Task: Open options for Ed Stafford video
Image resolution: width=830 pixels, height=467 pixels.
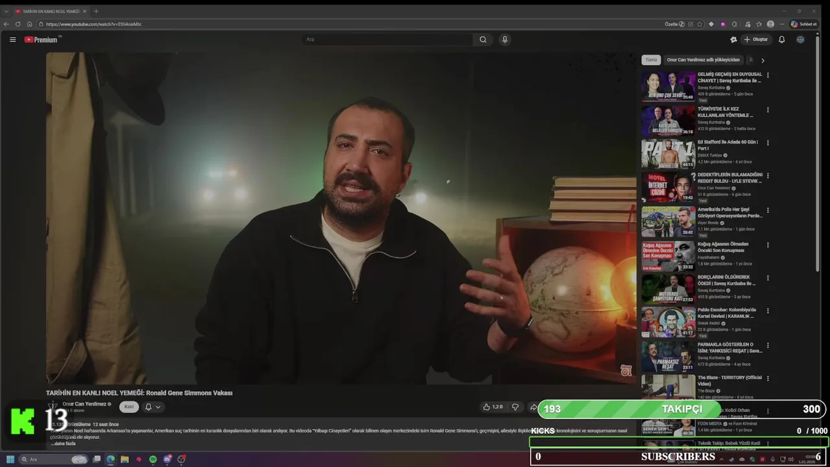Action: [768, 143]
